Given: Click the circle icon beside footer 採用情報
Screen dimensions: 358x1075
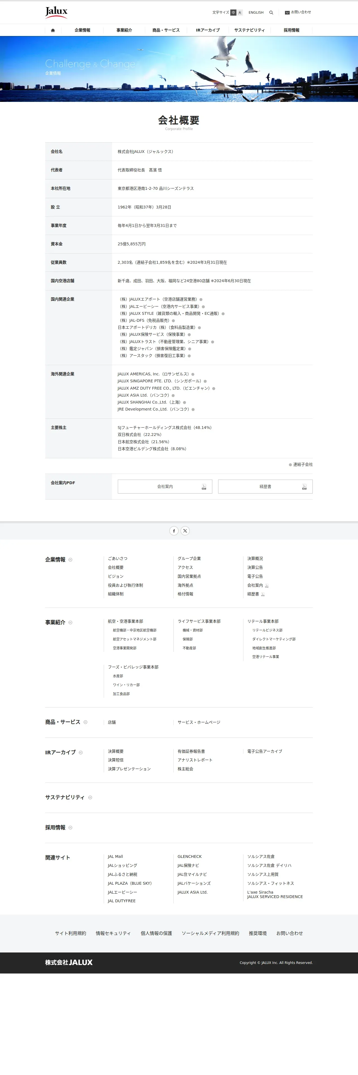Looking at the screenshot, I should click(x=71, y=827).
